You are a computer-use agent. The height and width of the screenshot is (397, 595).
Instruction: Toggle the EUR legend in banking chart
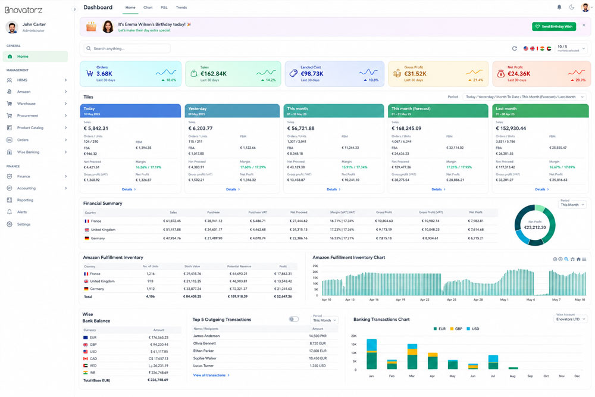(440, 329)
